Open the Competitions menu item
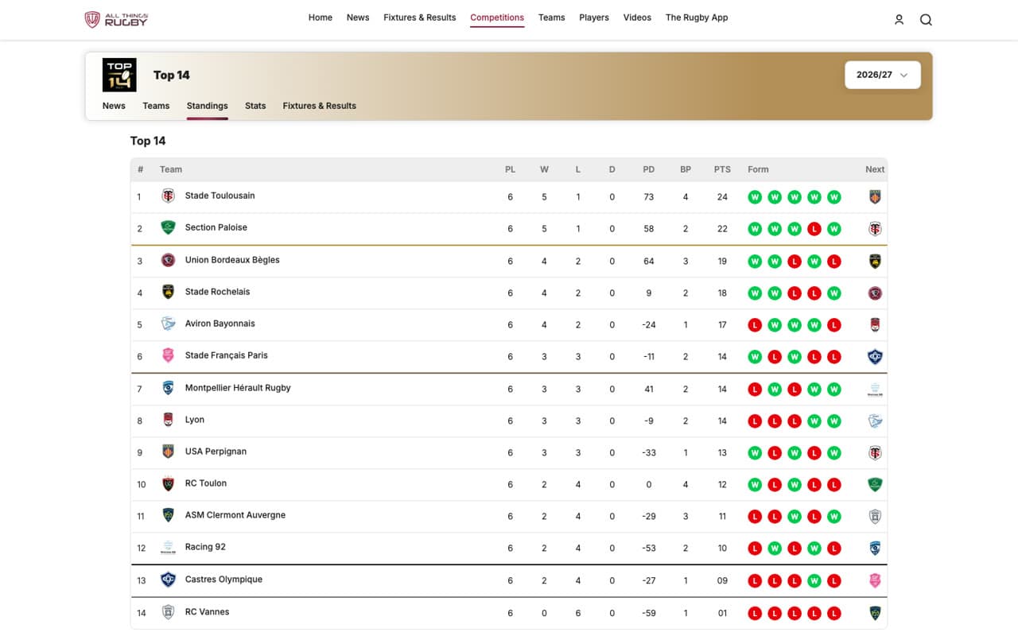The height and width of the screenshot is (636, 1018). [x=497, y=17]
